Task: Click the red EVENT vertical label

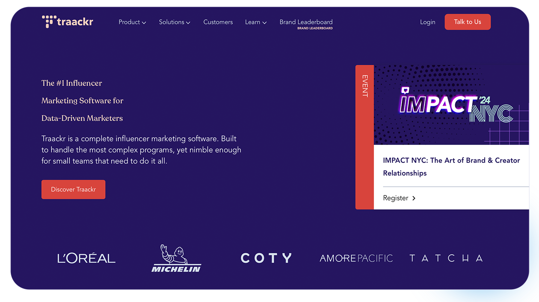Action: (364, 86)
